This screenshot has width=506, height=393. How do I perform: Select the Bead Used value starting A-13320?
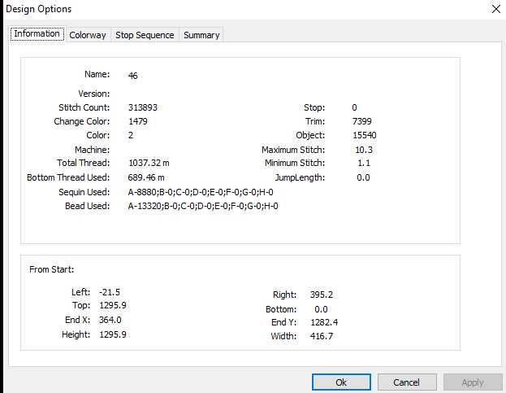tap(203, 206)
